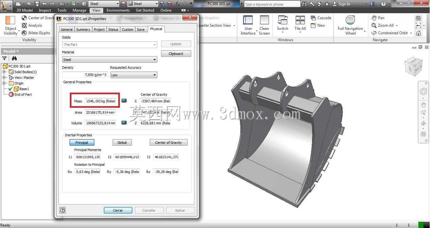The height and width of the screenshot is (228, 430).
Task: Click Zoom All in the Navigate panel
Action: (x=383, y=25)
